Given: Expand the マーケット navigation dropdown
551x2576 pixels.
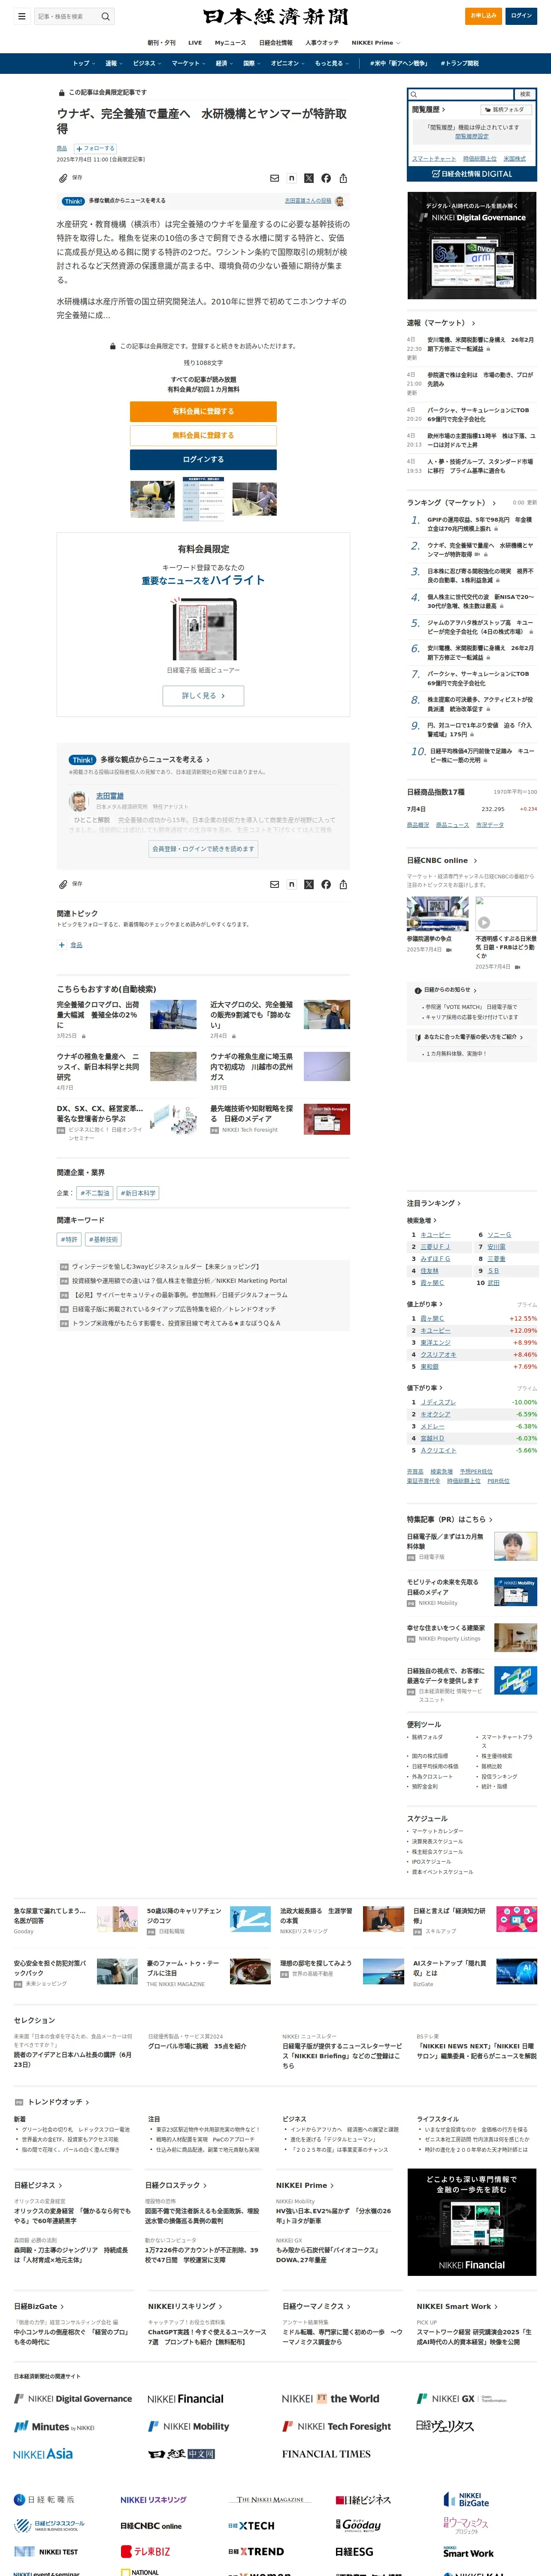Looking at the screenshot, I should 188,63.
